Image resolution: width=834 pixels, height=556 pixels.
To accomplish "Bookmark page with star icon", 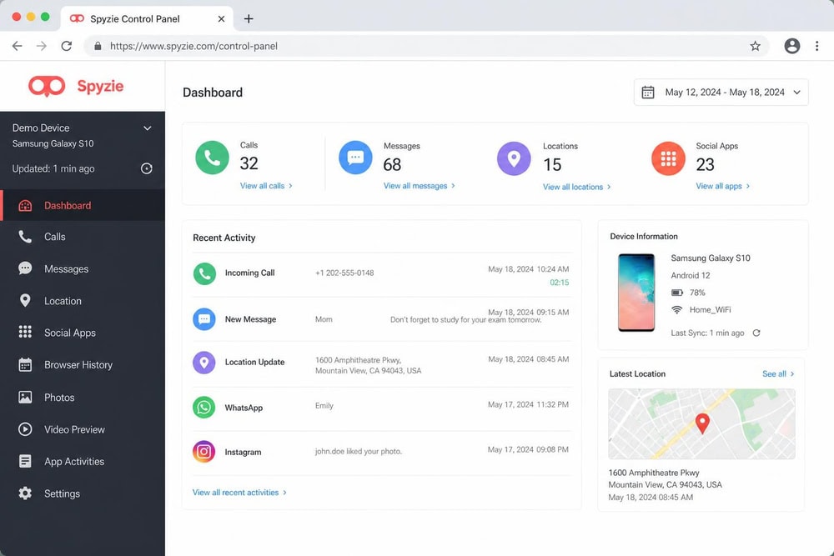I will (756, 46).
